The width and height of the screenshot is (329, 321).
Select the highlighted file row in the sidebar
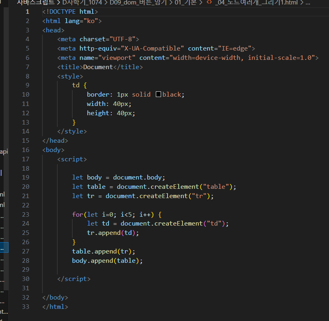pos(4,247)
